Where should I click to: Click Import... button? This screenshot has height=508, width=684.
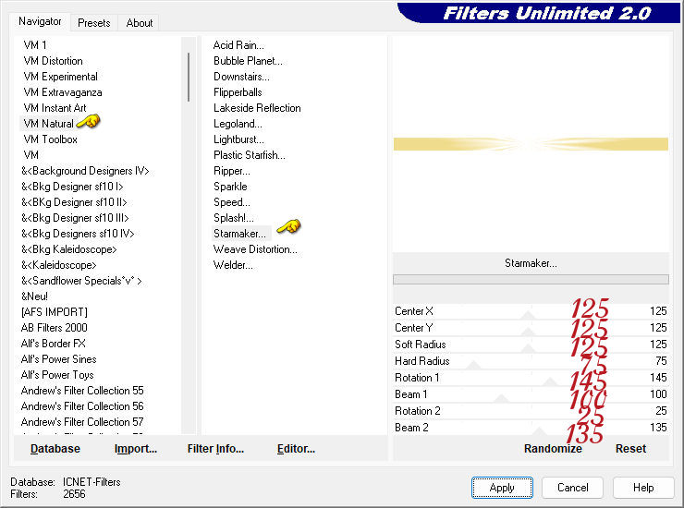coord(136,448)
